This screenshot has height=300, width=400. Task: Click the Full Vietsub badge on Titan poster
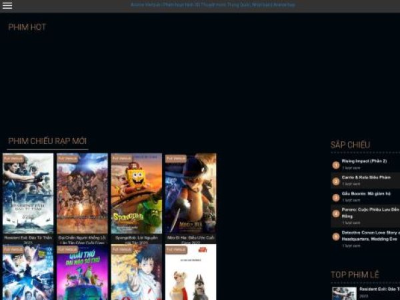coord(67,159)
